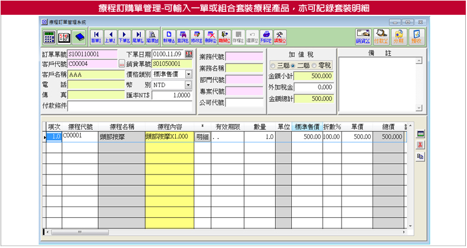This screenshot has width=467, height=248.
Task: Click the 列印 print icon
Action: 266,37
